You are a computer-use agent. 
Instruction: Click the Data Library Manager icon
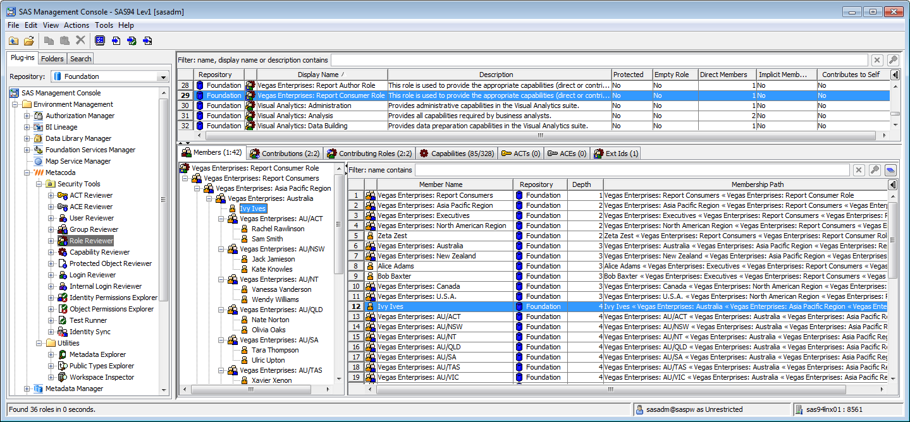39,138
